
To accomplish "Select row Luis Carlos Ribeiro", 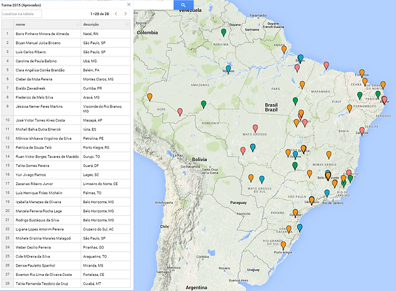I will (x=66, y=52).
